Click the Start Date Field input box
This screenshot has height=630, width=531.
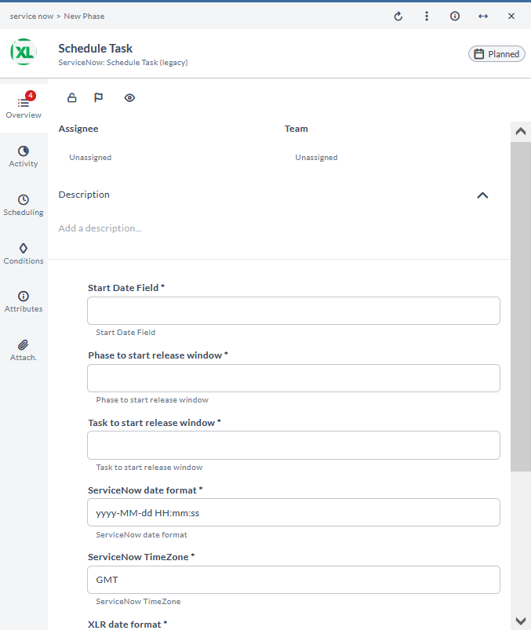tap(293, 310)
